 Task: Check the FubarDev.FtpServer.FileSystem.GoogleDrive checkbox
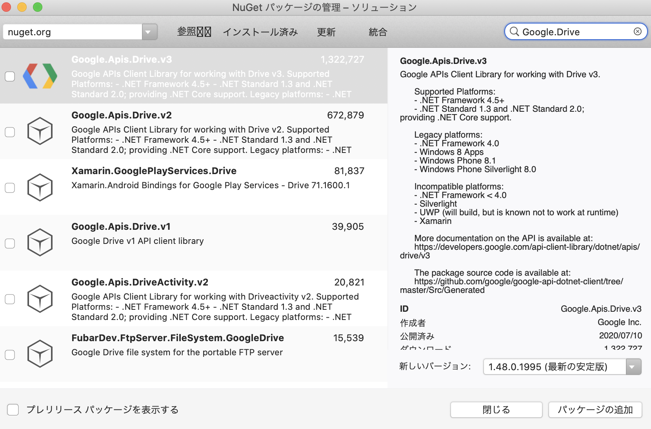pyautogui.click(x=10, y=355)
